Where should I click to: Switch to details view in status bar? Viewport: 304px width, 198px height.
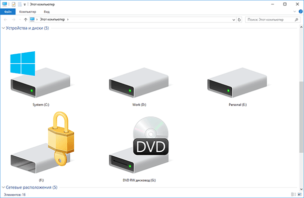tap(294, 194)
